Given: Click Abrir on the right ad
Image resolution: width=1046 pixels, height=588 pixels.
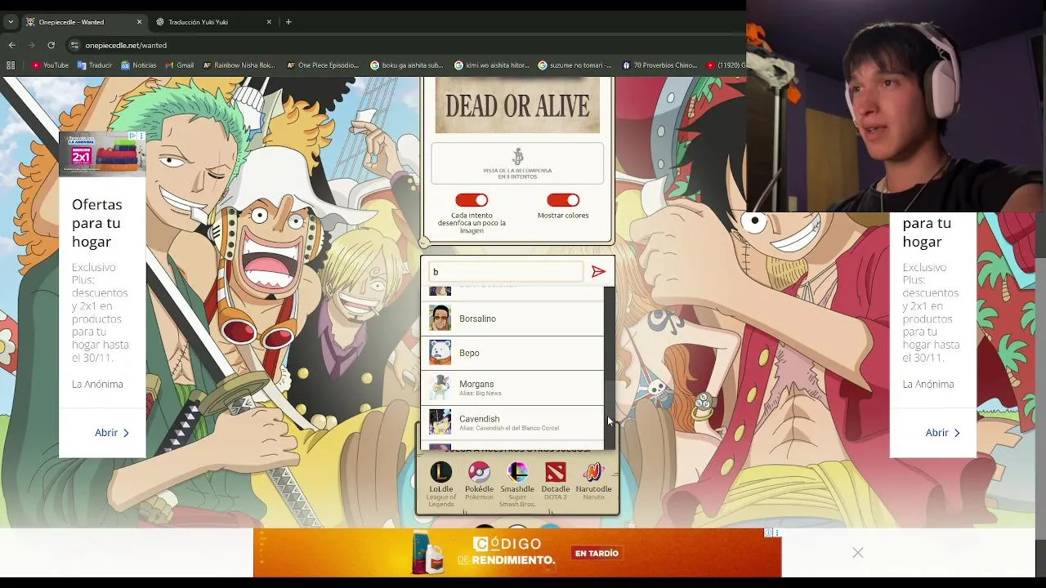Looking at the screenshot, I should [x=943, y=433].
